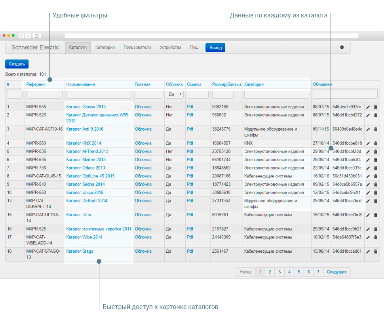This screenshot has width=384, height=324.
Task: Go to the Устройства tab
Action: pos(171,47)
